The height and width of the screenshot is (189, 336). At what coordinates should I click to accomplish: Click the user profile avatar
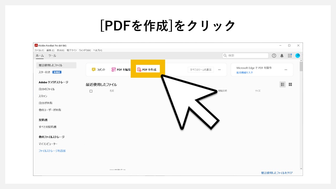pos(297,55)
